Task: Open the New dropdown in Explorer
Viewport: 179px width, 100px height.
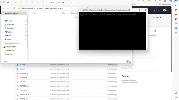Action: [x=7, y=2]
